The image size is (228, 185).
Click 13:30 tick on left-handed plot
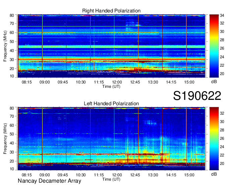point(153,175)
